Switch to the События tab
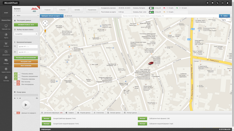234x131 pixels. pyautogui.click(x=62, y=10)
